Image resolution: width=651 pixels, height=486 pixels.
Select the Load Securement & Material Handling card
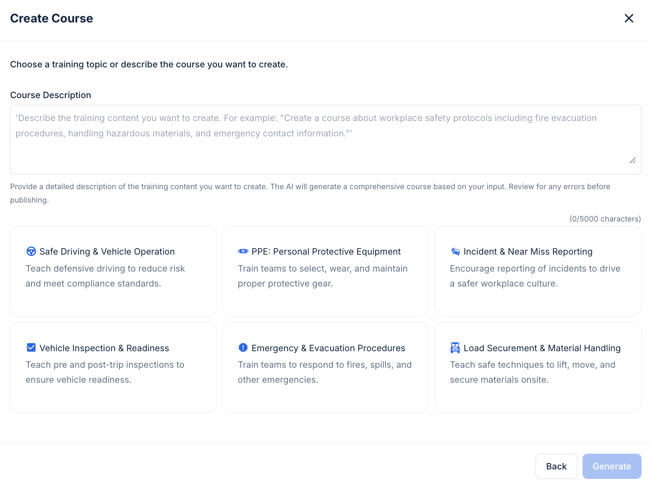click(x=538, y=367)
